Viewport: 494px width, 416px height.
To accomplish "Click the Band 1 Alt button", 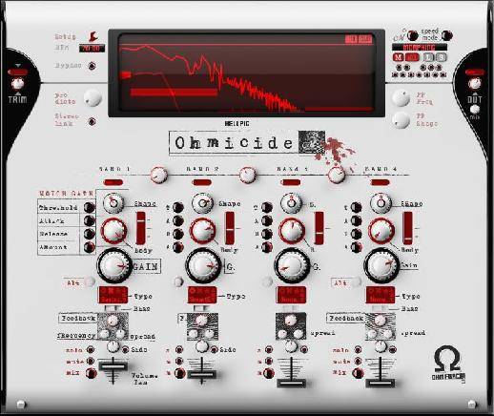I will tap(90, 281).
